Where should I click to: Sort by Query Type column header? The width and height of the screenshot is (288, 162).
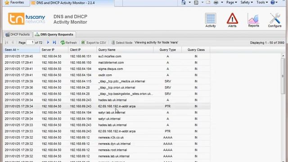coord(167,50)
